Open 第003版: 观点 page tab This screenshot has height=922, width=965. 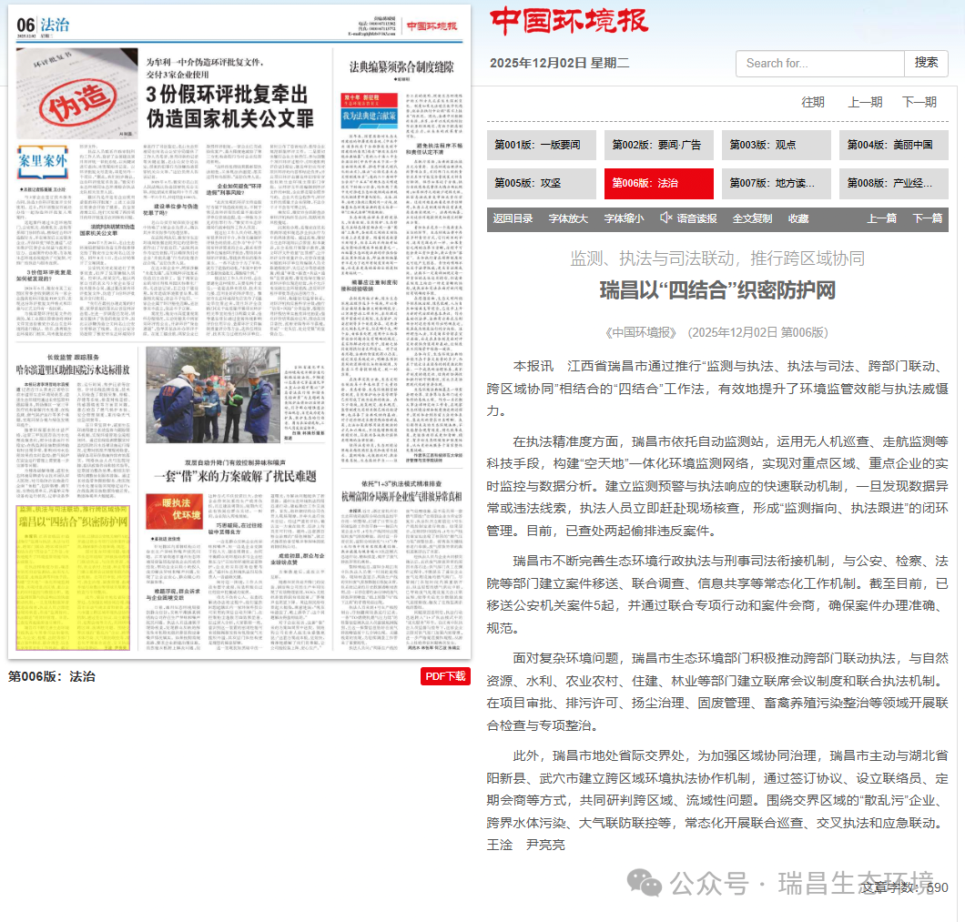click(x=776, y=146)
